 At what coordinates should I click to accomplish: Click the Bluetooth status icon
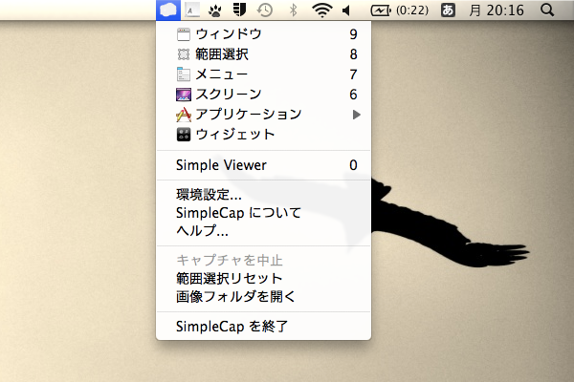click(293, 10)
